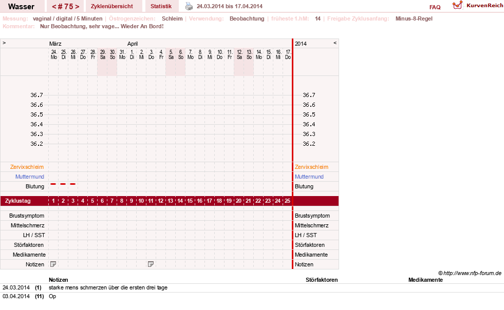Viewport: 504px width, 310px height.
Task: Click the 'Minus-8-Regel' value
Action: pyautogui.click(x=414, y=18)
